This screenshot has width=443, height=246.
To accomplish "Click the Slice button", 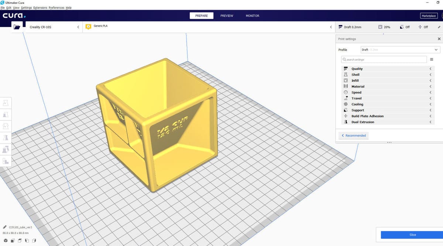I will [412, 235].
